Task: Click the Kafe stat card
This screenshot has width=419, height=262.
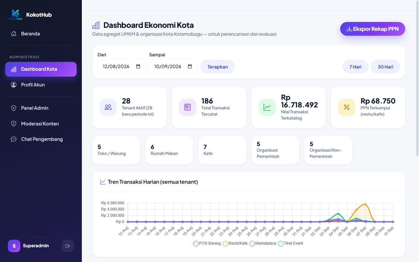Action: click(222, 150)
